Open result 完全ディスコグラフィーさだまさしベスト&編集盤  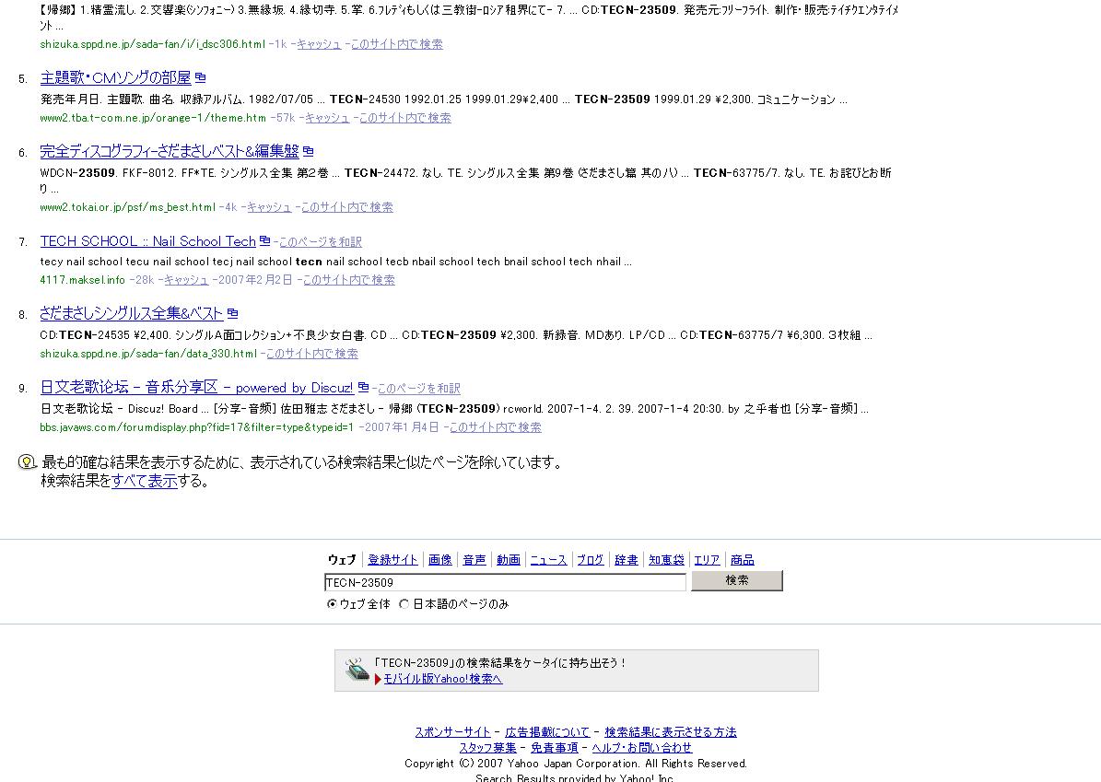(x=170, y=151)
